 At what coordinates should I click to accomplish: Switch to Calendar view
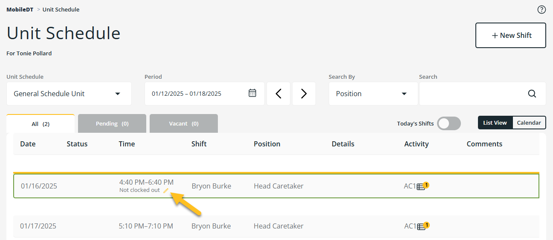coord(529,123)
